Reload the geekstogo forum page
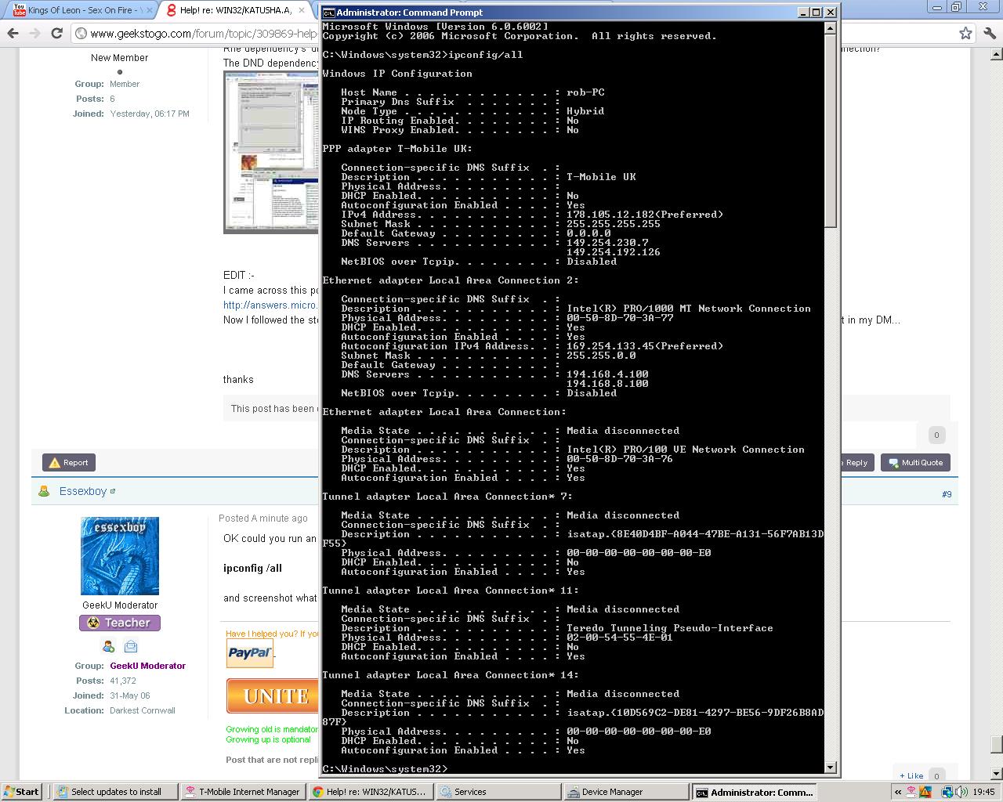This screenshot has width=1003, height=802. pyautogui.click(x=56, y=33)
